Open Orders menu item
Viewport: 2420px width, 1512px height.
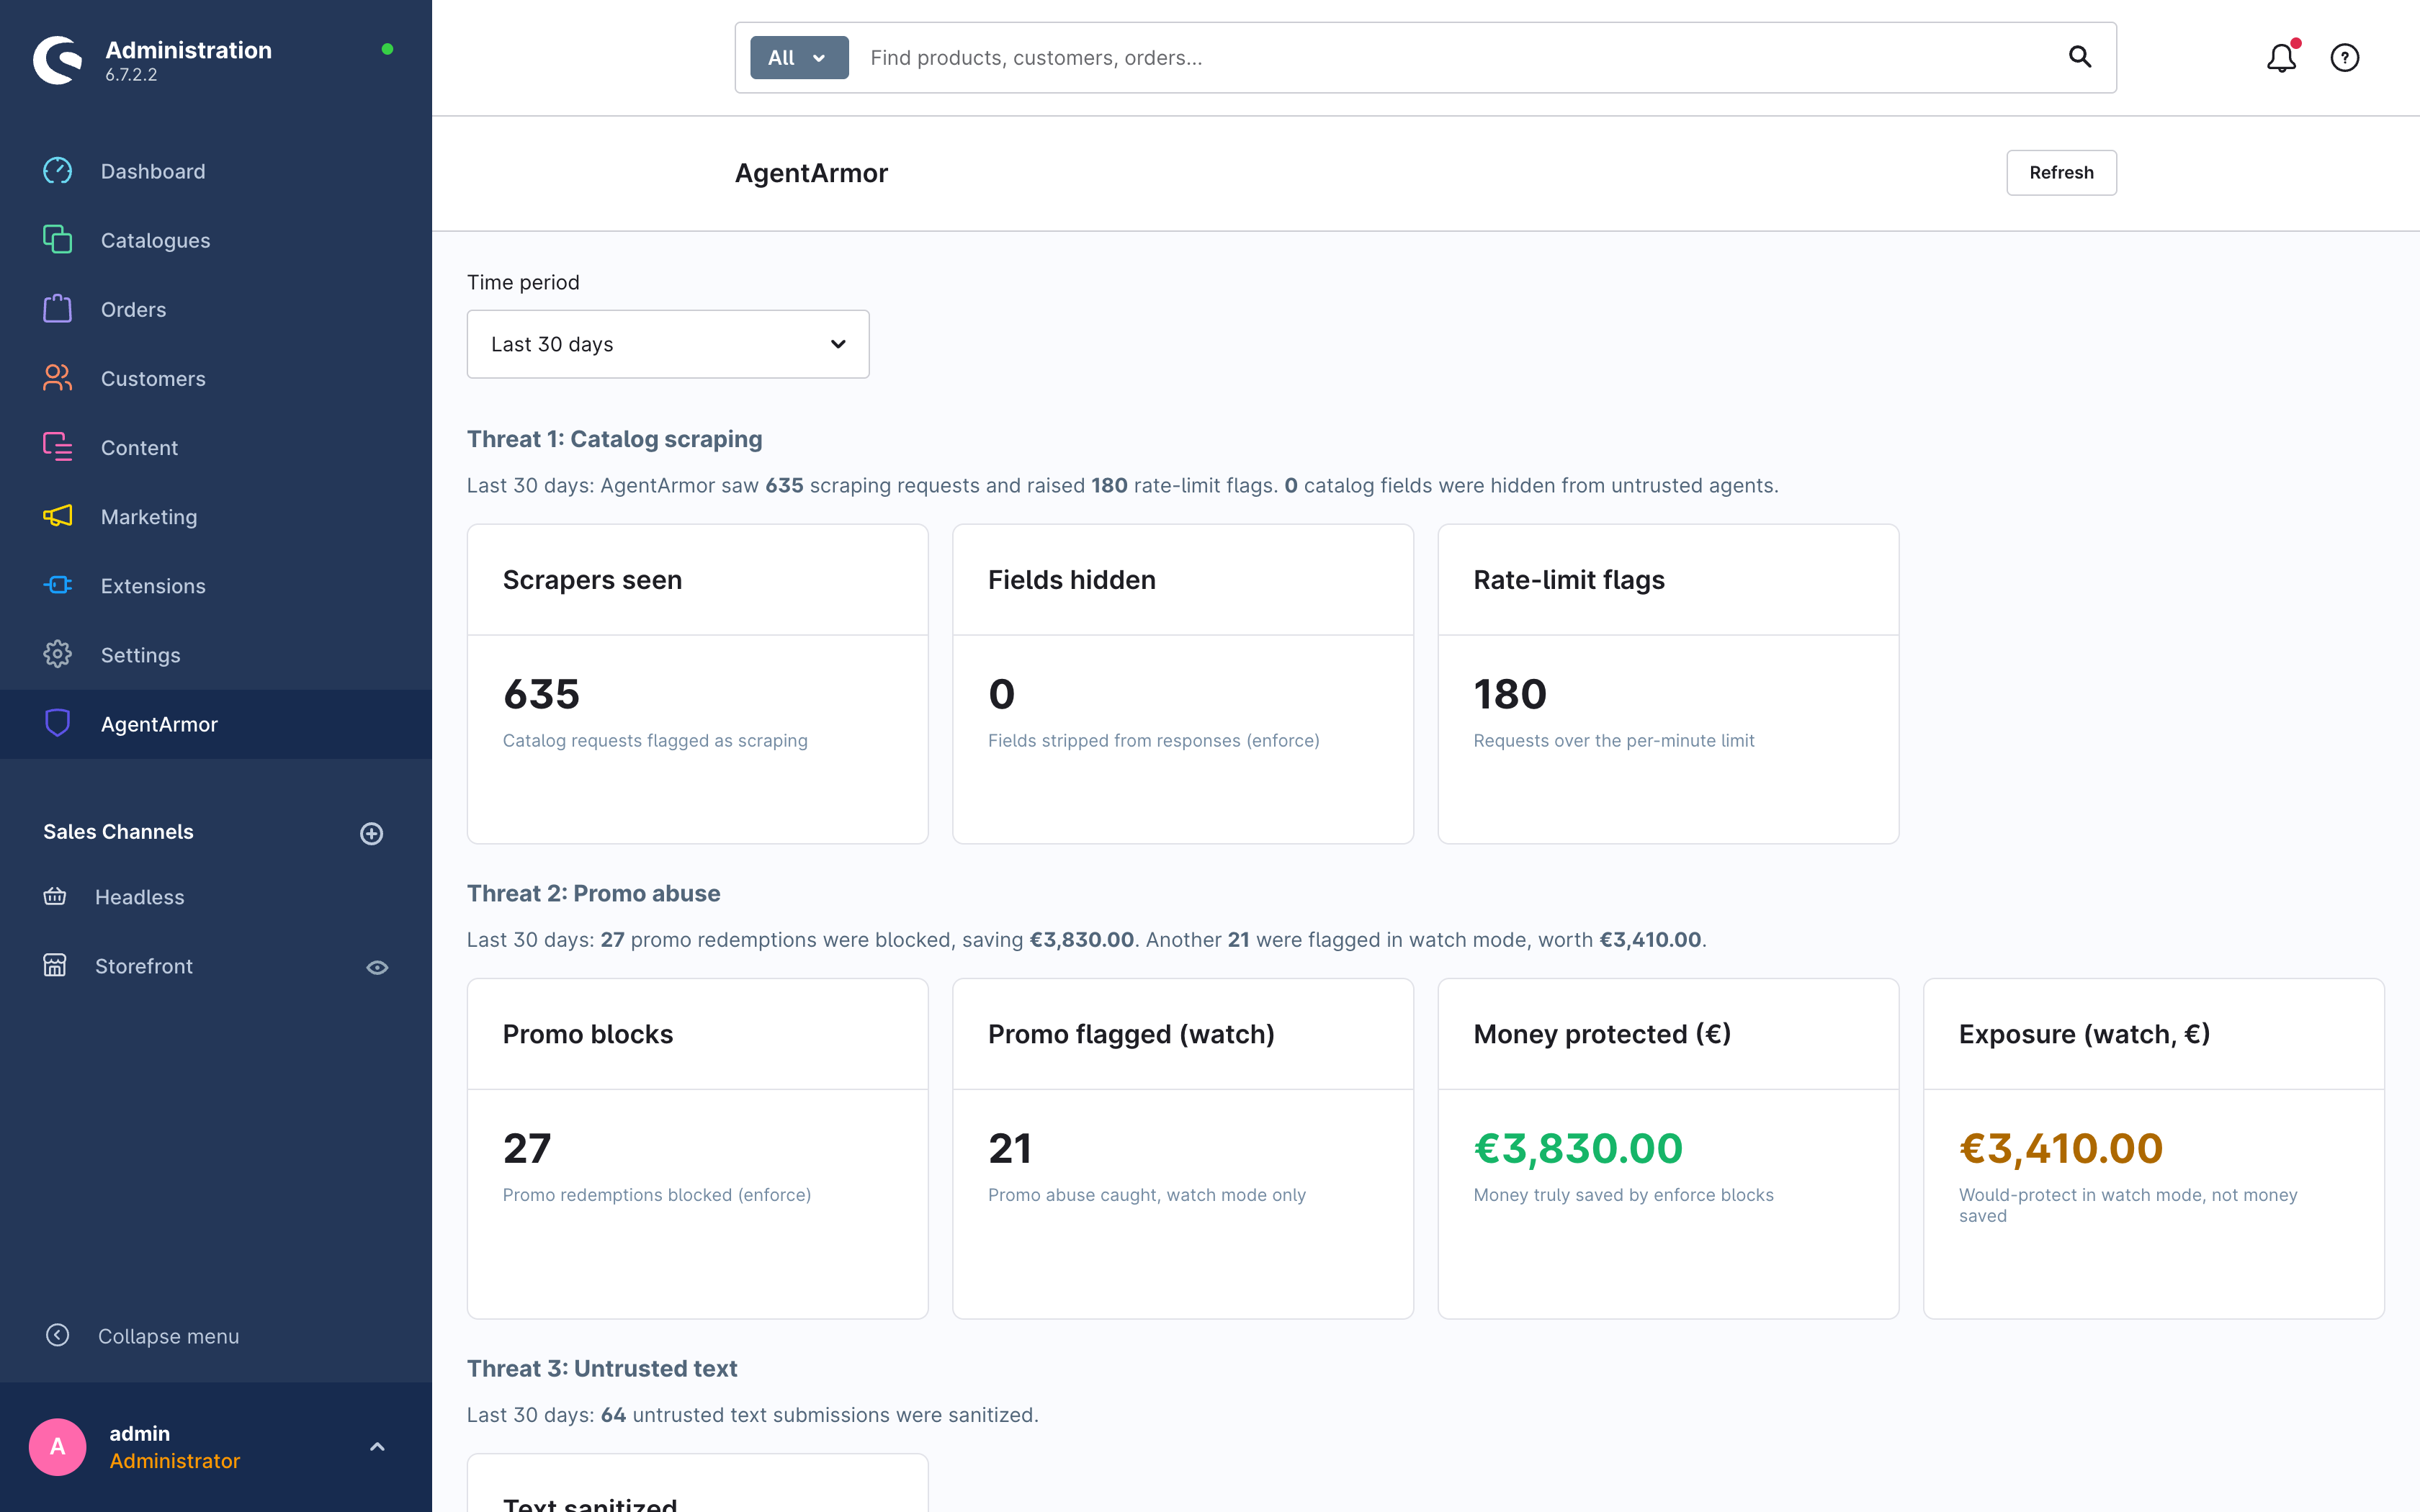point(216,309)
